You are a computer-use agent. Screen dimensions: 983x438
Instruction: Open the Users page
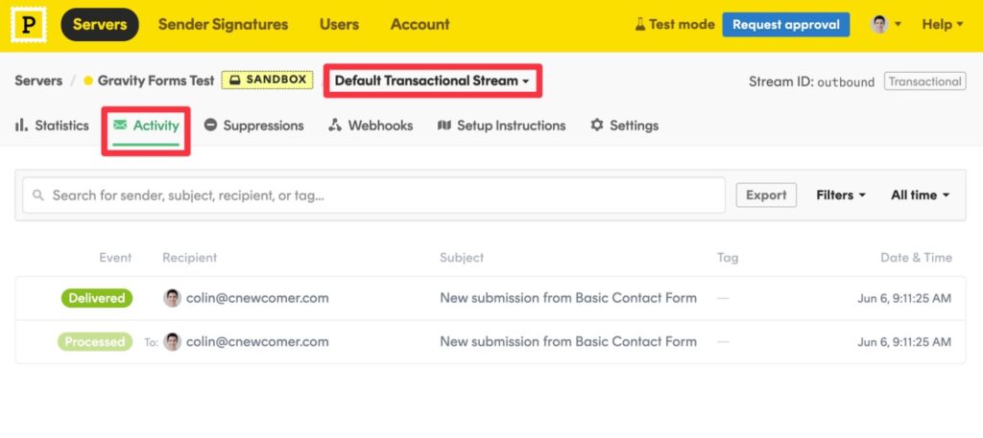[339, 24]
